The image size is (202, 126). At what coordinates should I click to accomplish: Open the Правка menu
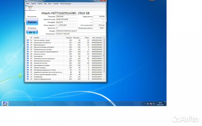[33, 4]
